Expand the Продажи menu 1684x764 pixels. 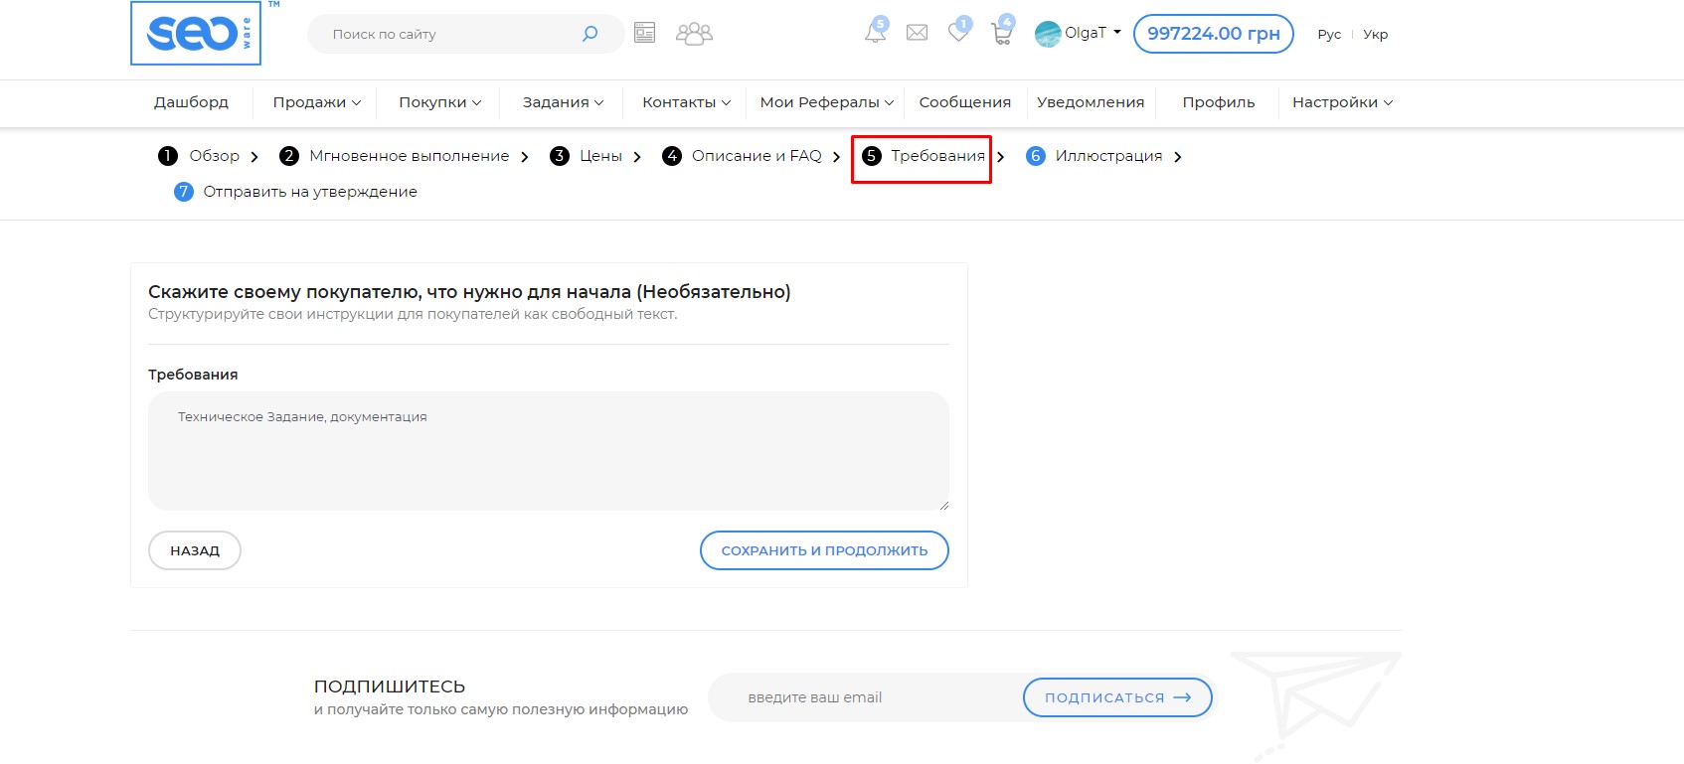(316, 102)
